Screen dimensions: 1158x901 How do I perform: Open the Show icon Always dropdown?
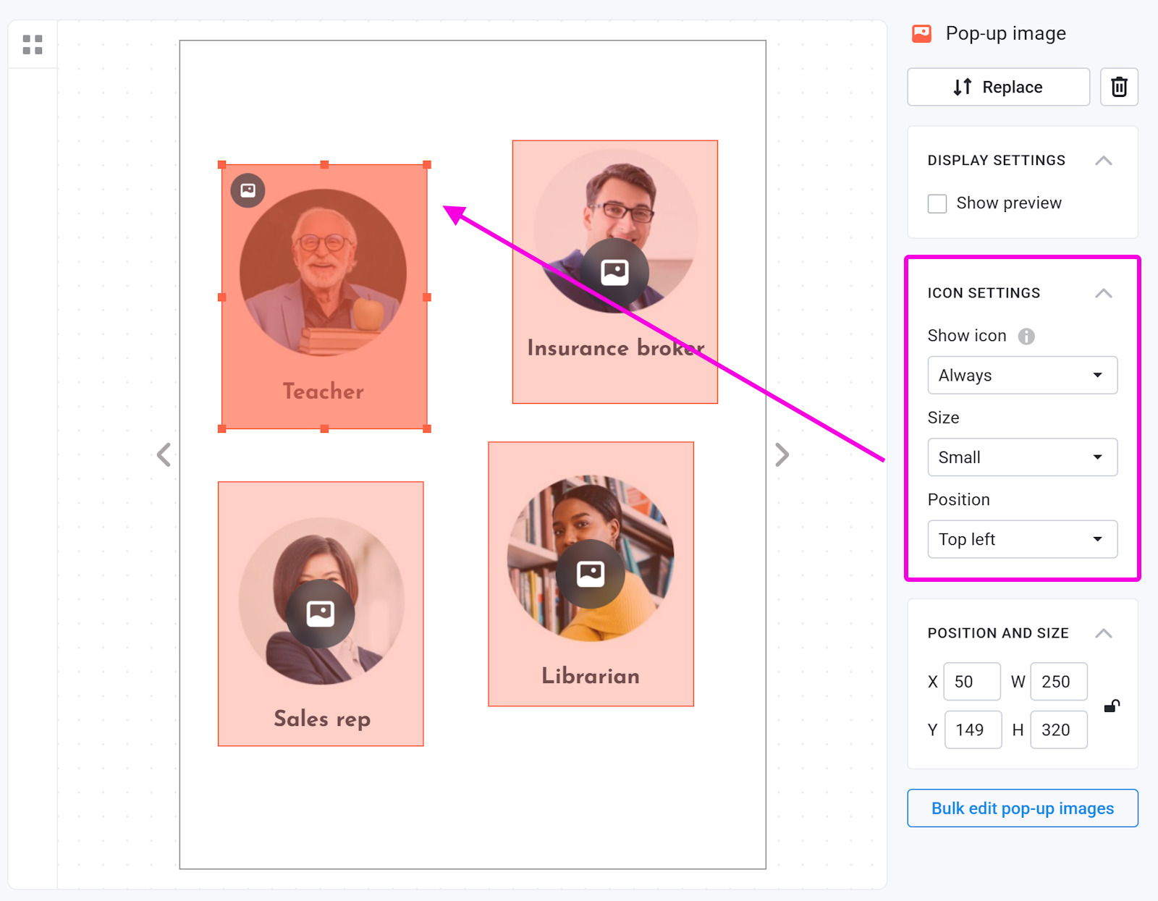click(x=1022, y=375)
